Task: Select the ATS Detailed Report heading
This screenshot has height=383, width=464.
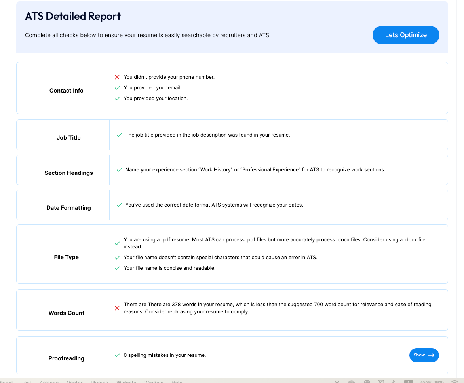Action: (x=73, y=16)
